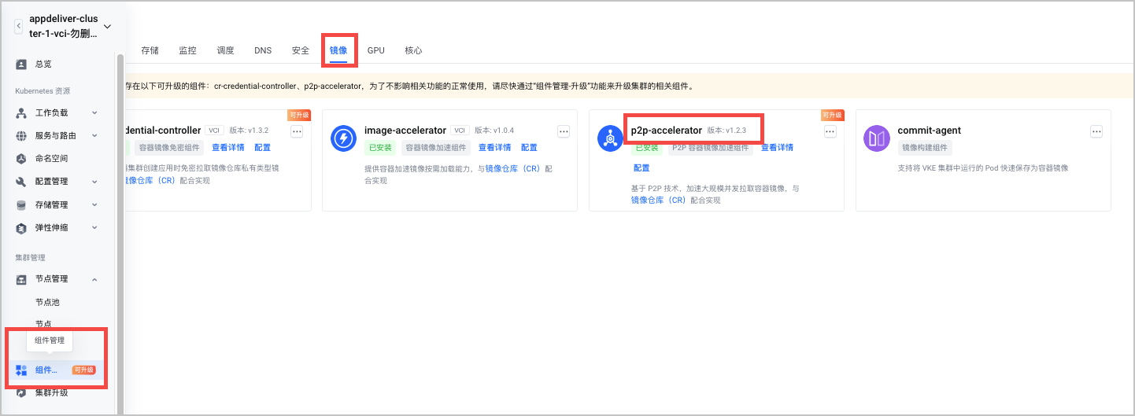This screenshot has height=416, width=1135.
Task: Expand the 工作负载 workloads section
Action: 94,113
